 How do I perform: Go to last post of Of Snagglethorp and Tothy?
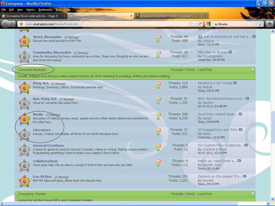[241, 130]
